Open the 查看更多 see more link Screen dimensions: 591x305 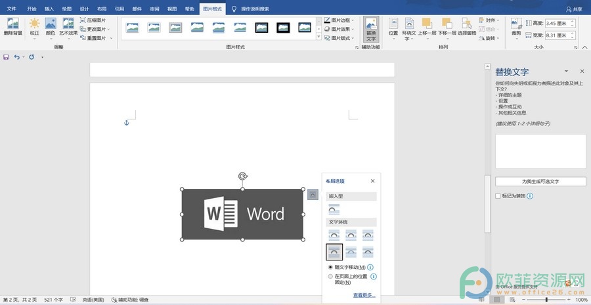pyautogui.click(x=364, y=295)
